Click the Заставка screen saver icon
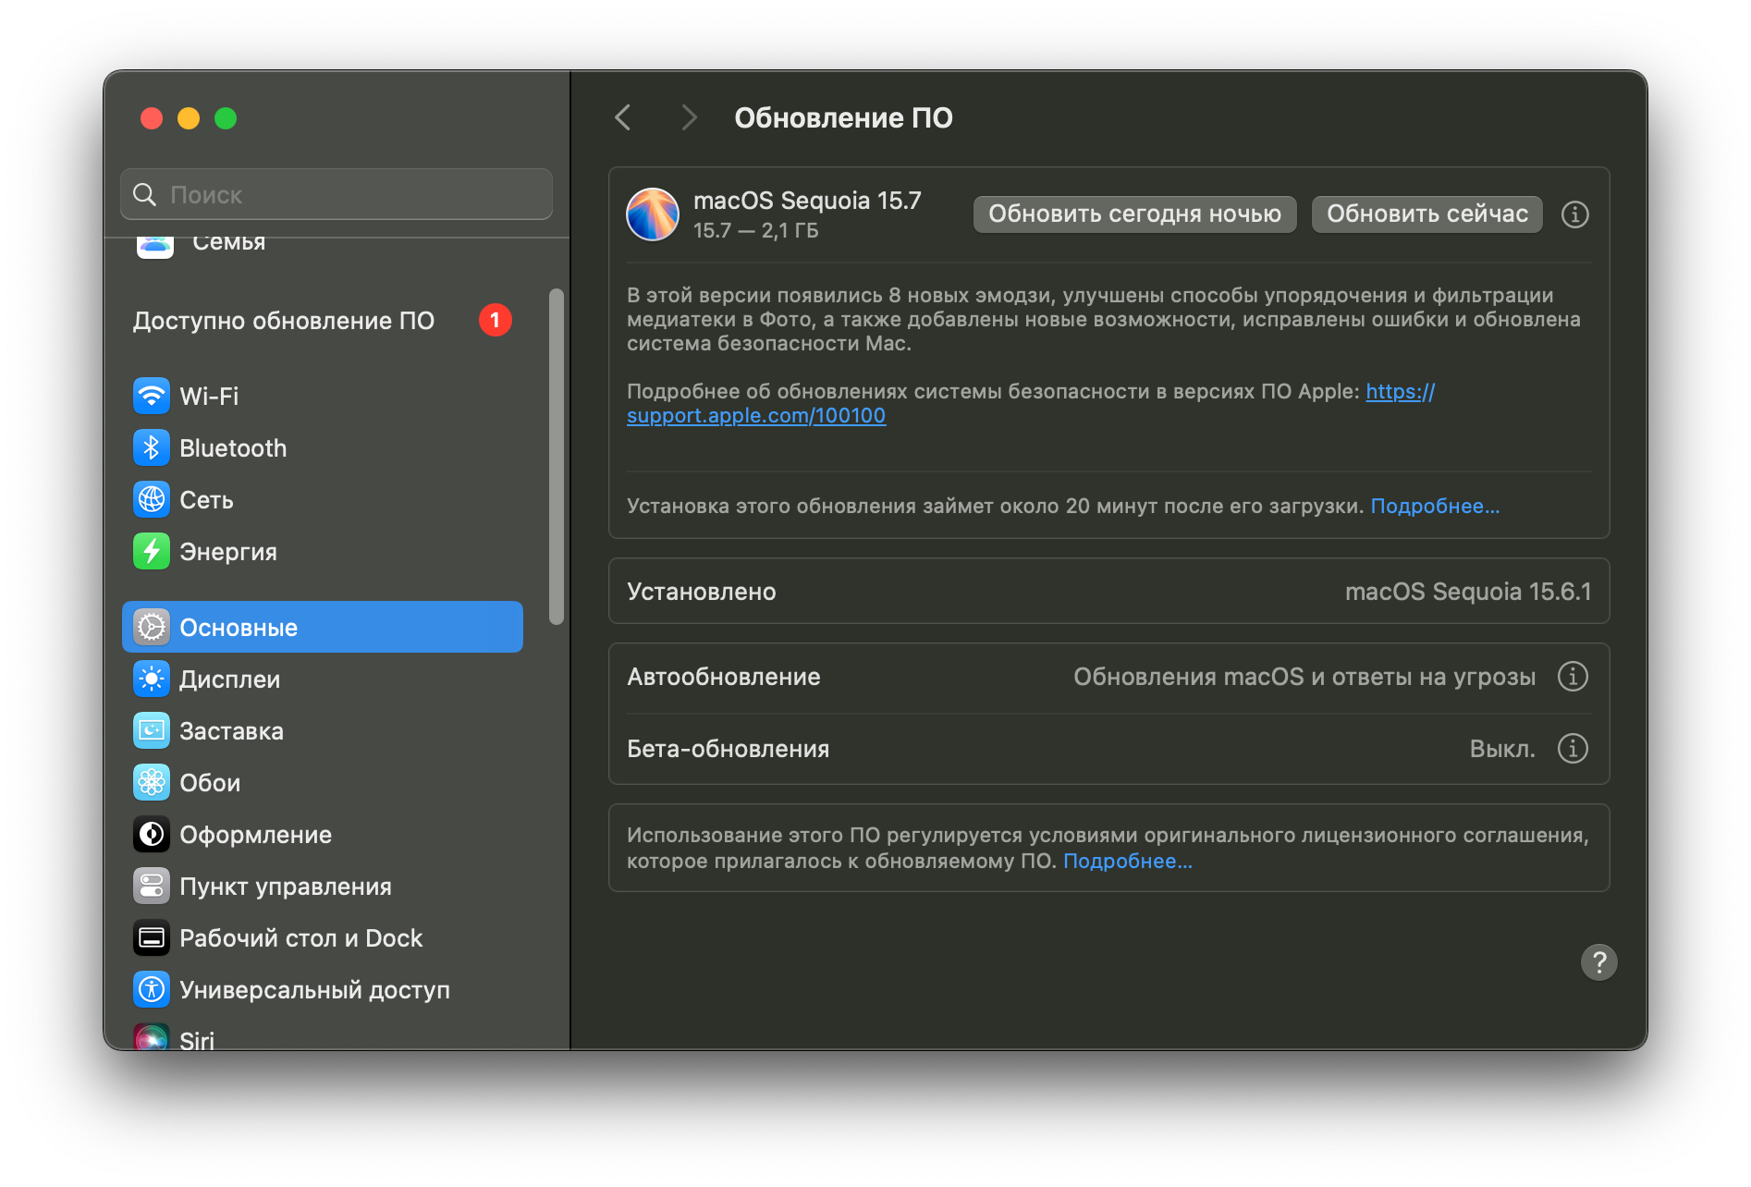This screenshot has height=1187, width=1751. (x=152, y=730)
